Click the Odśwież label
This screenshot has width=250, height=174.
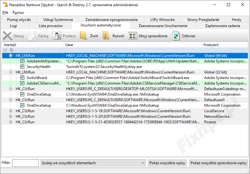188,36
